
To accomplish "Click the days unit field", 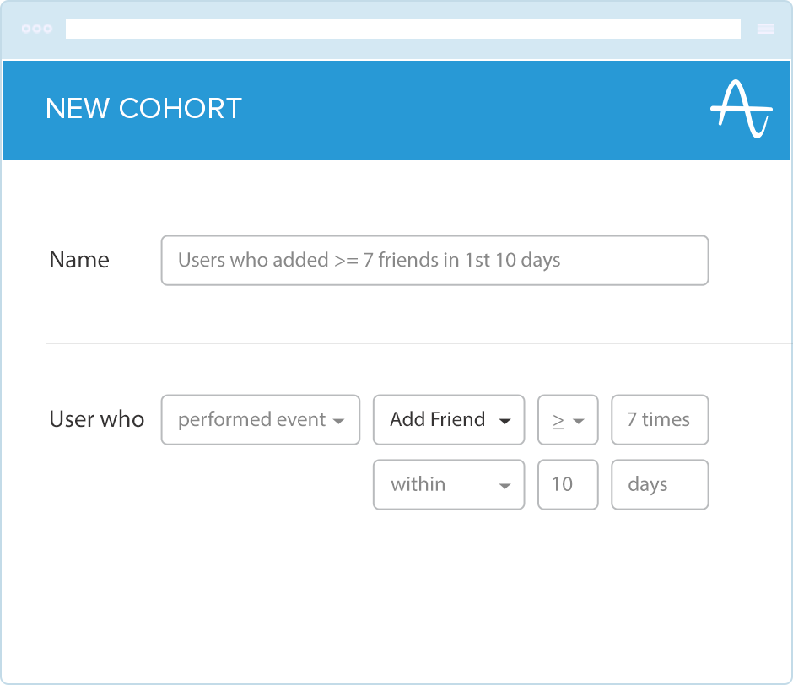I will pyautogui.click(x=660, y=485).
